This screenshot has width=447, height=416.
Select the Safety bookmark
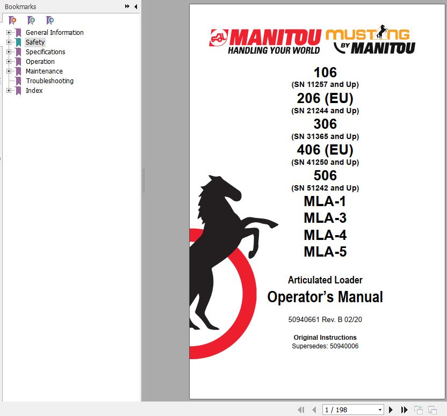35,42
